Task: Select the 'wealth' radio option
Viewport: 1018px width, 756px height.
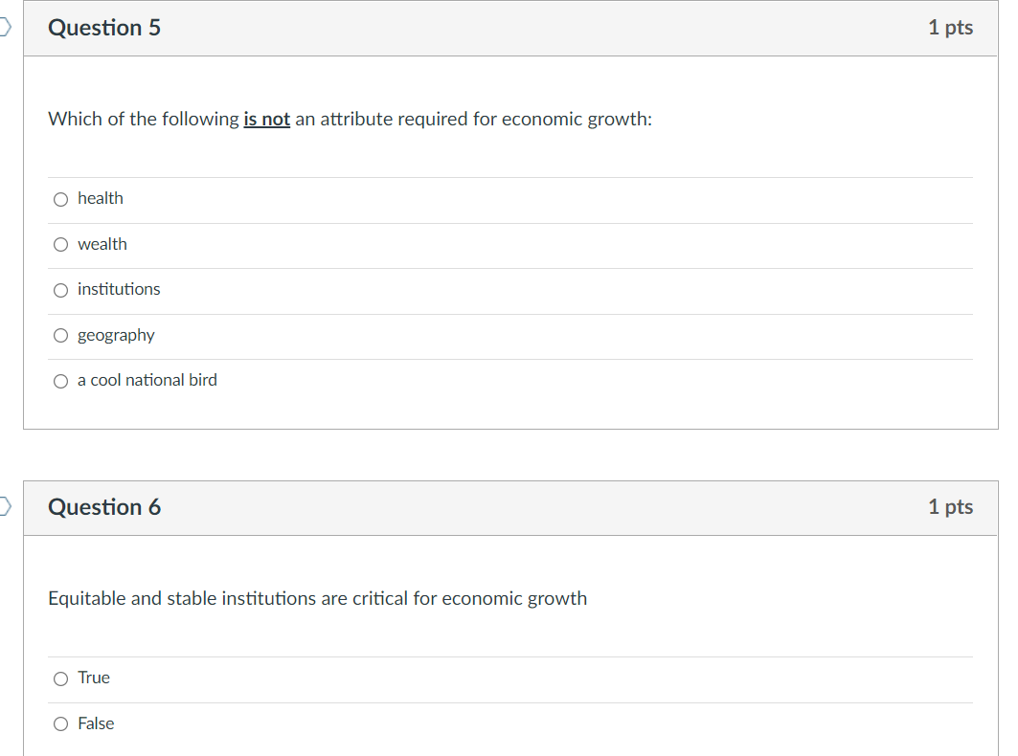Action: [60, 245]
